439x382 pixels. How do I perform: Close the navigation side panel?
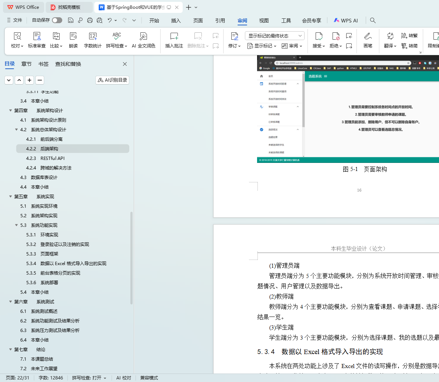point(125,64)
